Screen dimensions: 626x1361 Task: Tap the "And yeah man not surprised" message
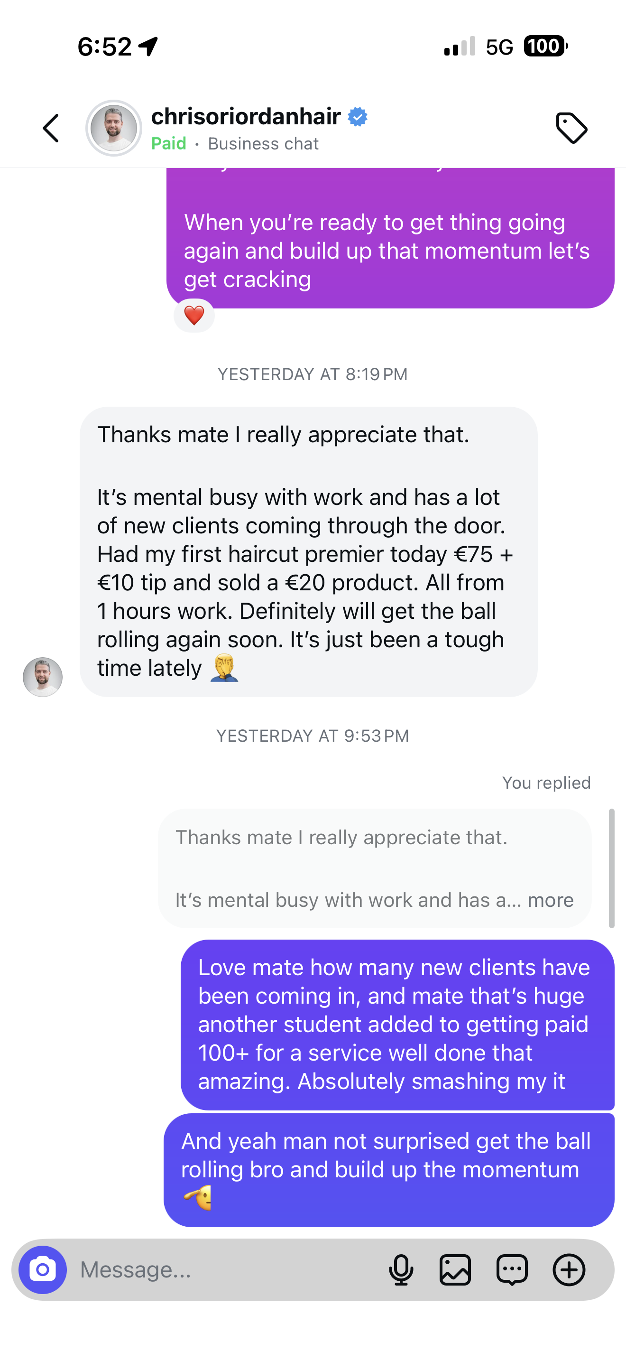pos(388,1169)
